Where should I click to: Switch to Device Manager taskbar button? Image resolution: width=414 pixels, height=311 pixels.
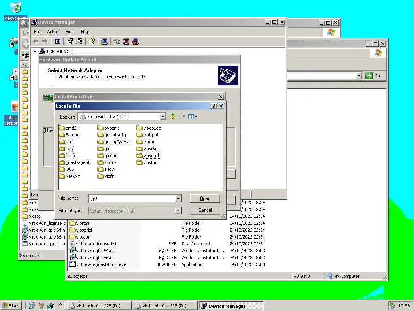pos(231,306)
